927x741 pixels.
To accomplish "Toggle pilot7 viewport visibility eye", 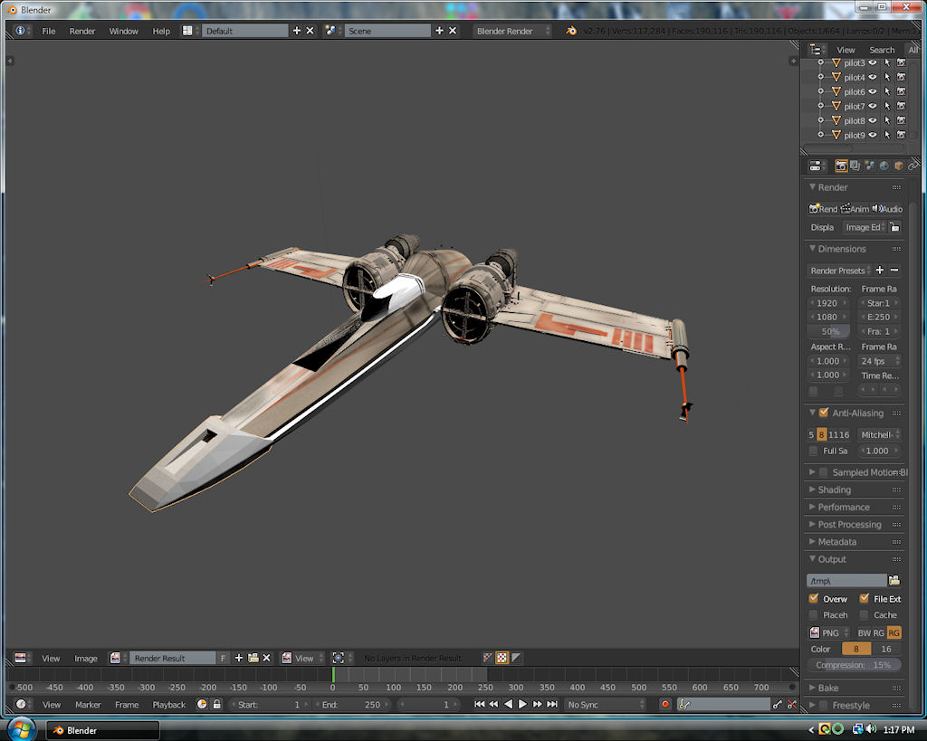I will tap(873, 106).
